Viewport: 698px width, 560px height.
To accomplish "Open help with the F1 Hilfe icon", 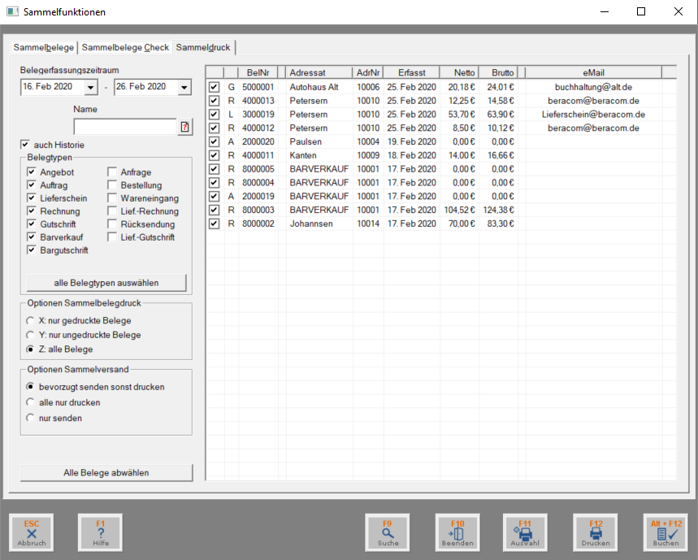I will coord(101,532).
